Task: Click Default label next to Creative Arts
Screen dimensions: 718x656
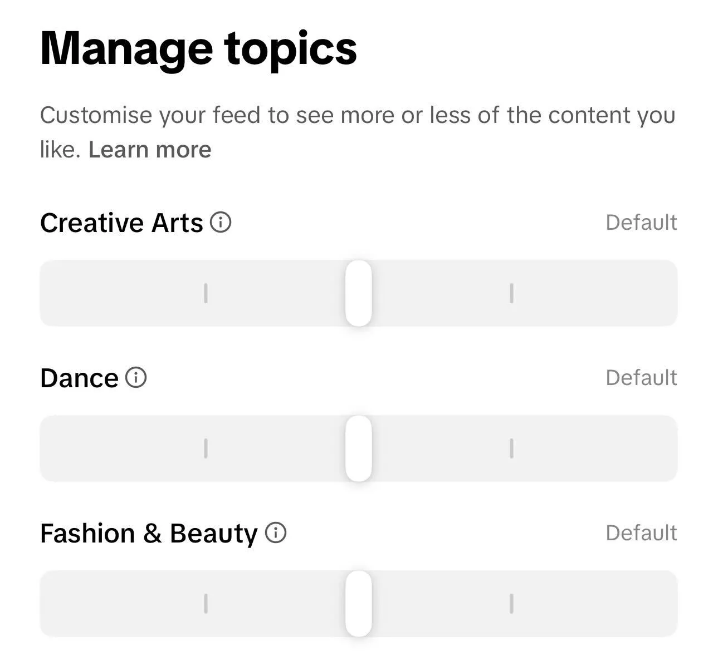Action: click(641, 223)
